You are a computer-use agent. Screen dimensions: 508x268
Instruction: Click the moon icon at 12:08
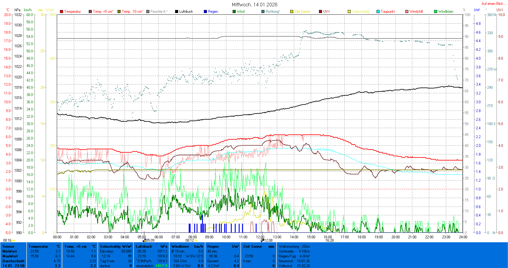262,240
